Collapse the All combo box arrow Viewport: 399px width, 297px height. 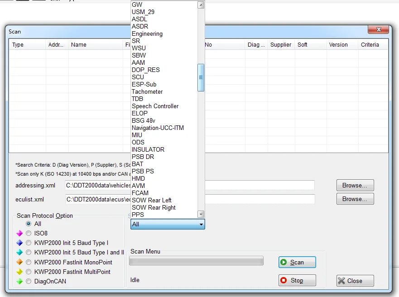pos(201,224)
